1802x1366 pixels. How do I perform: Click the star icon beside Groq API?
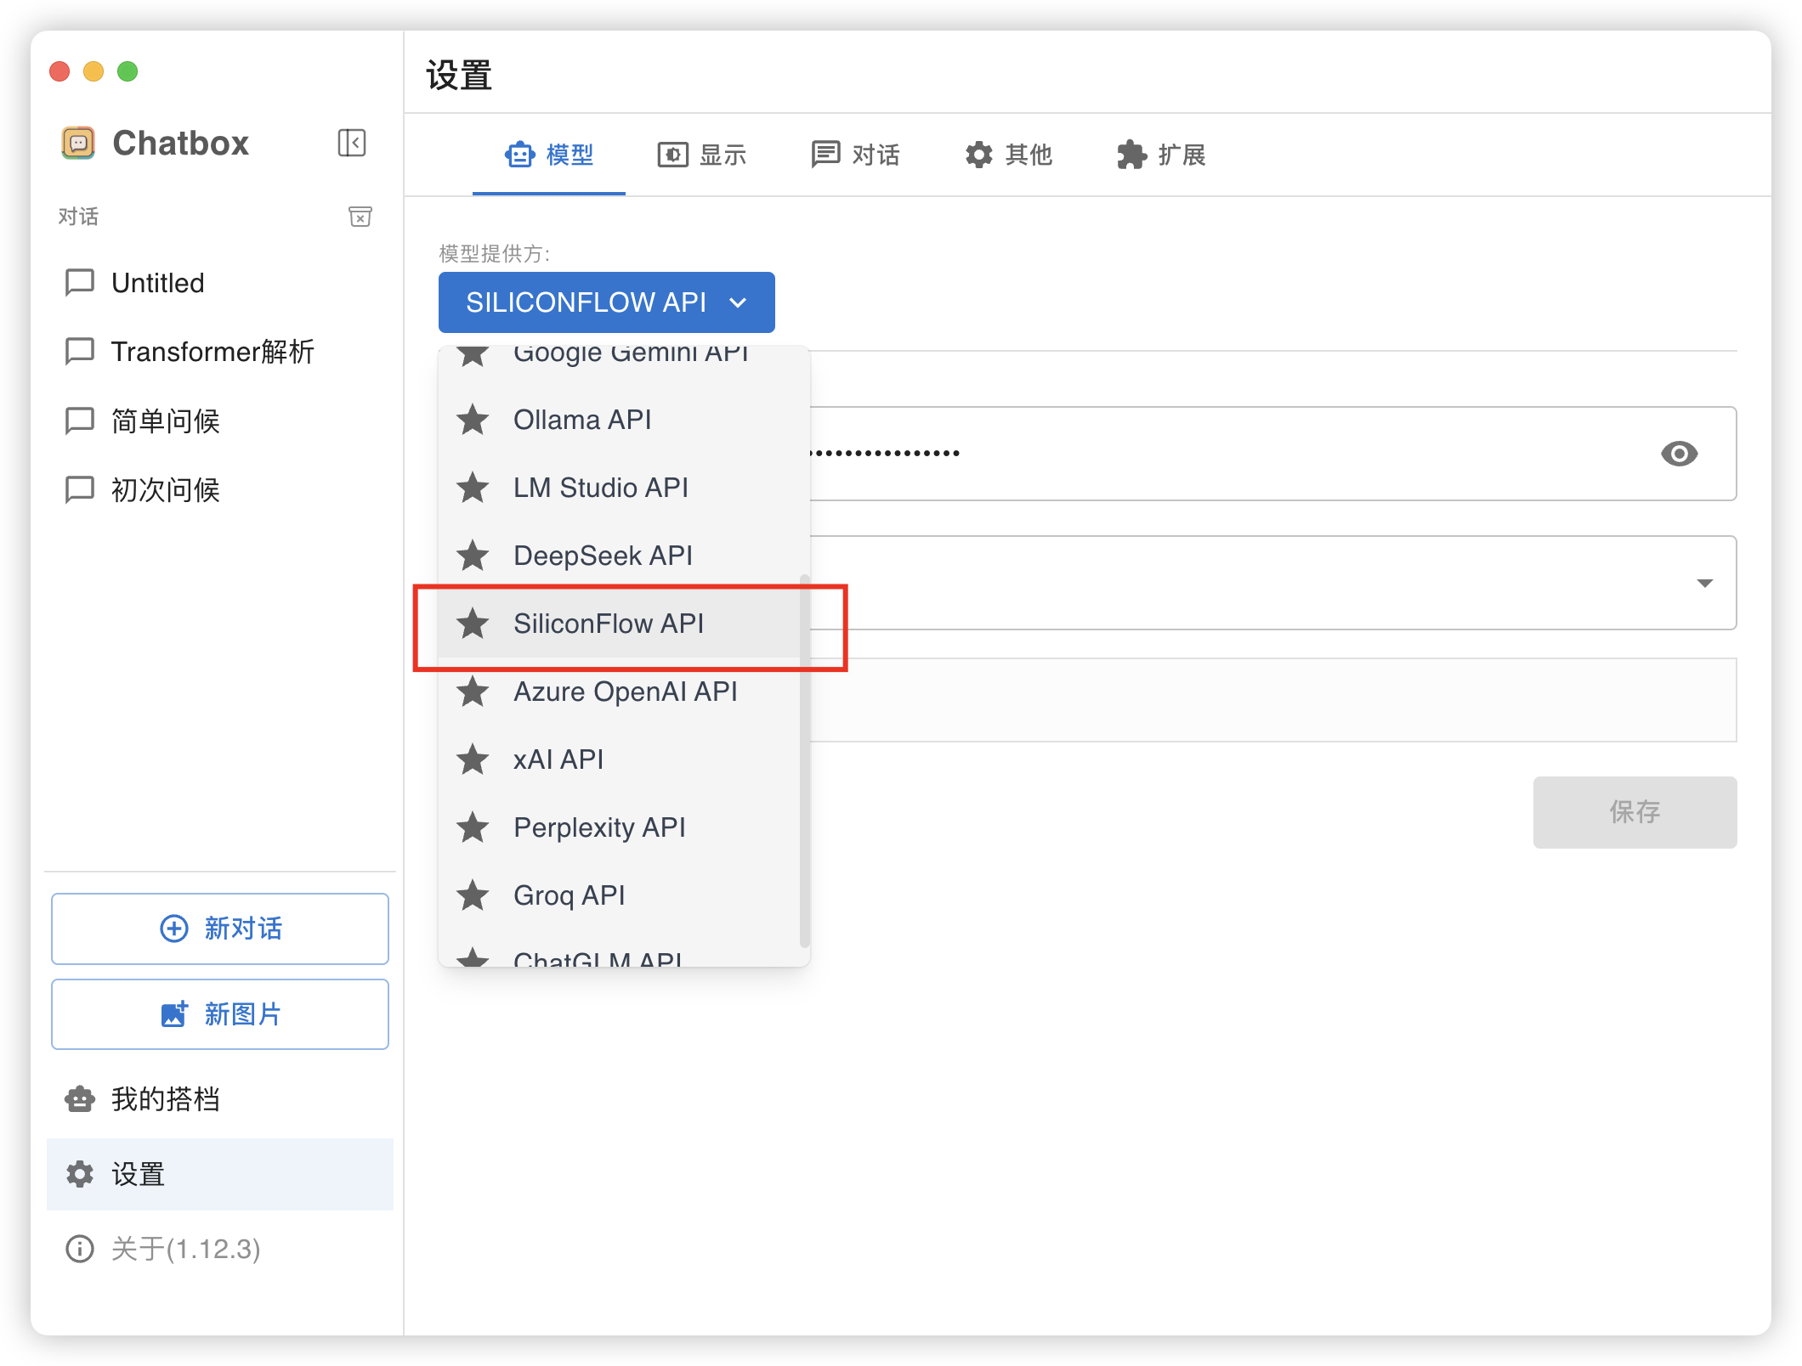(x=473, y=895)
